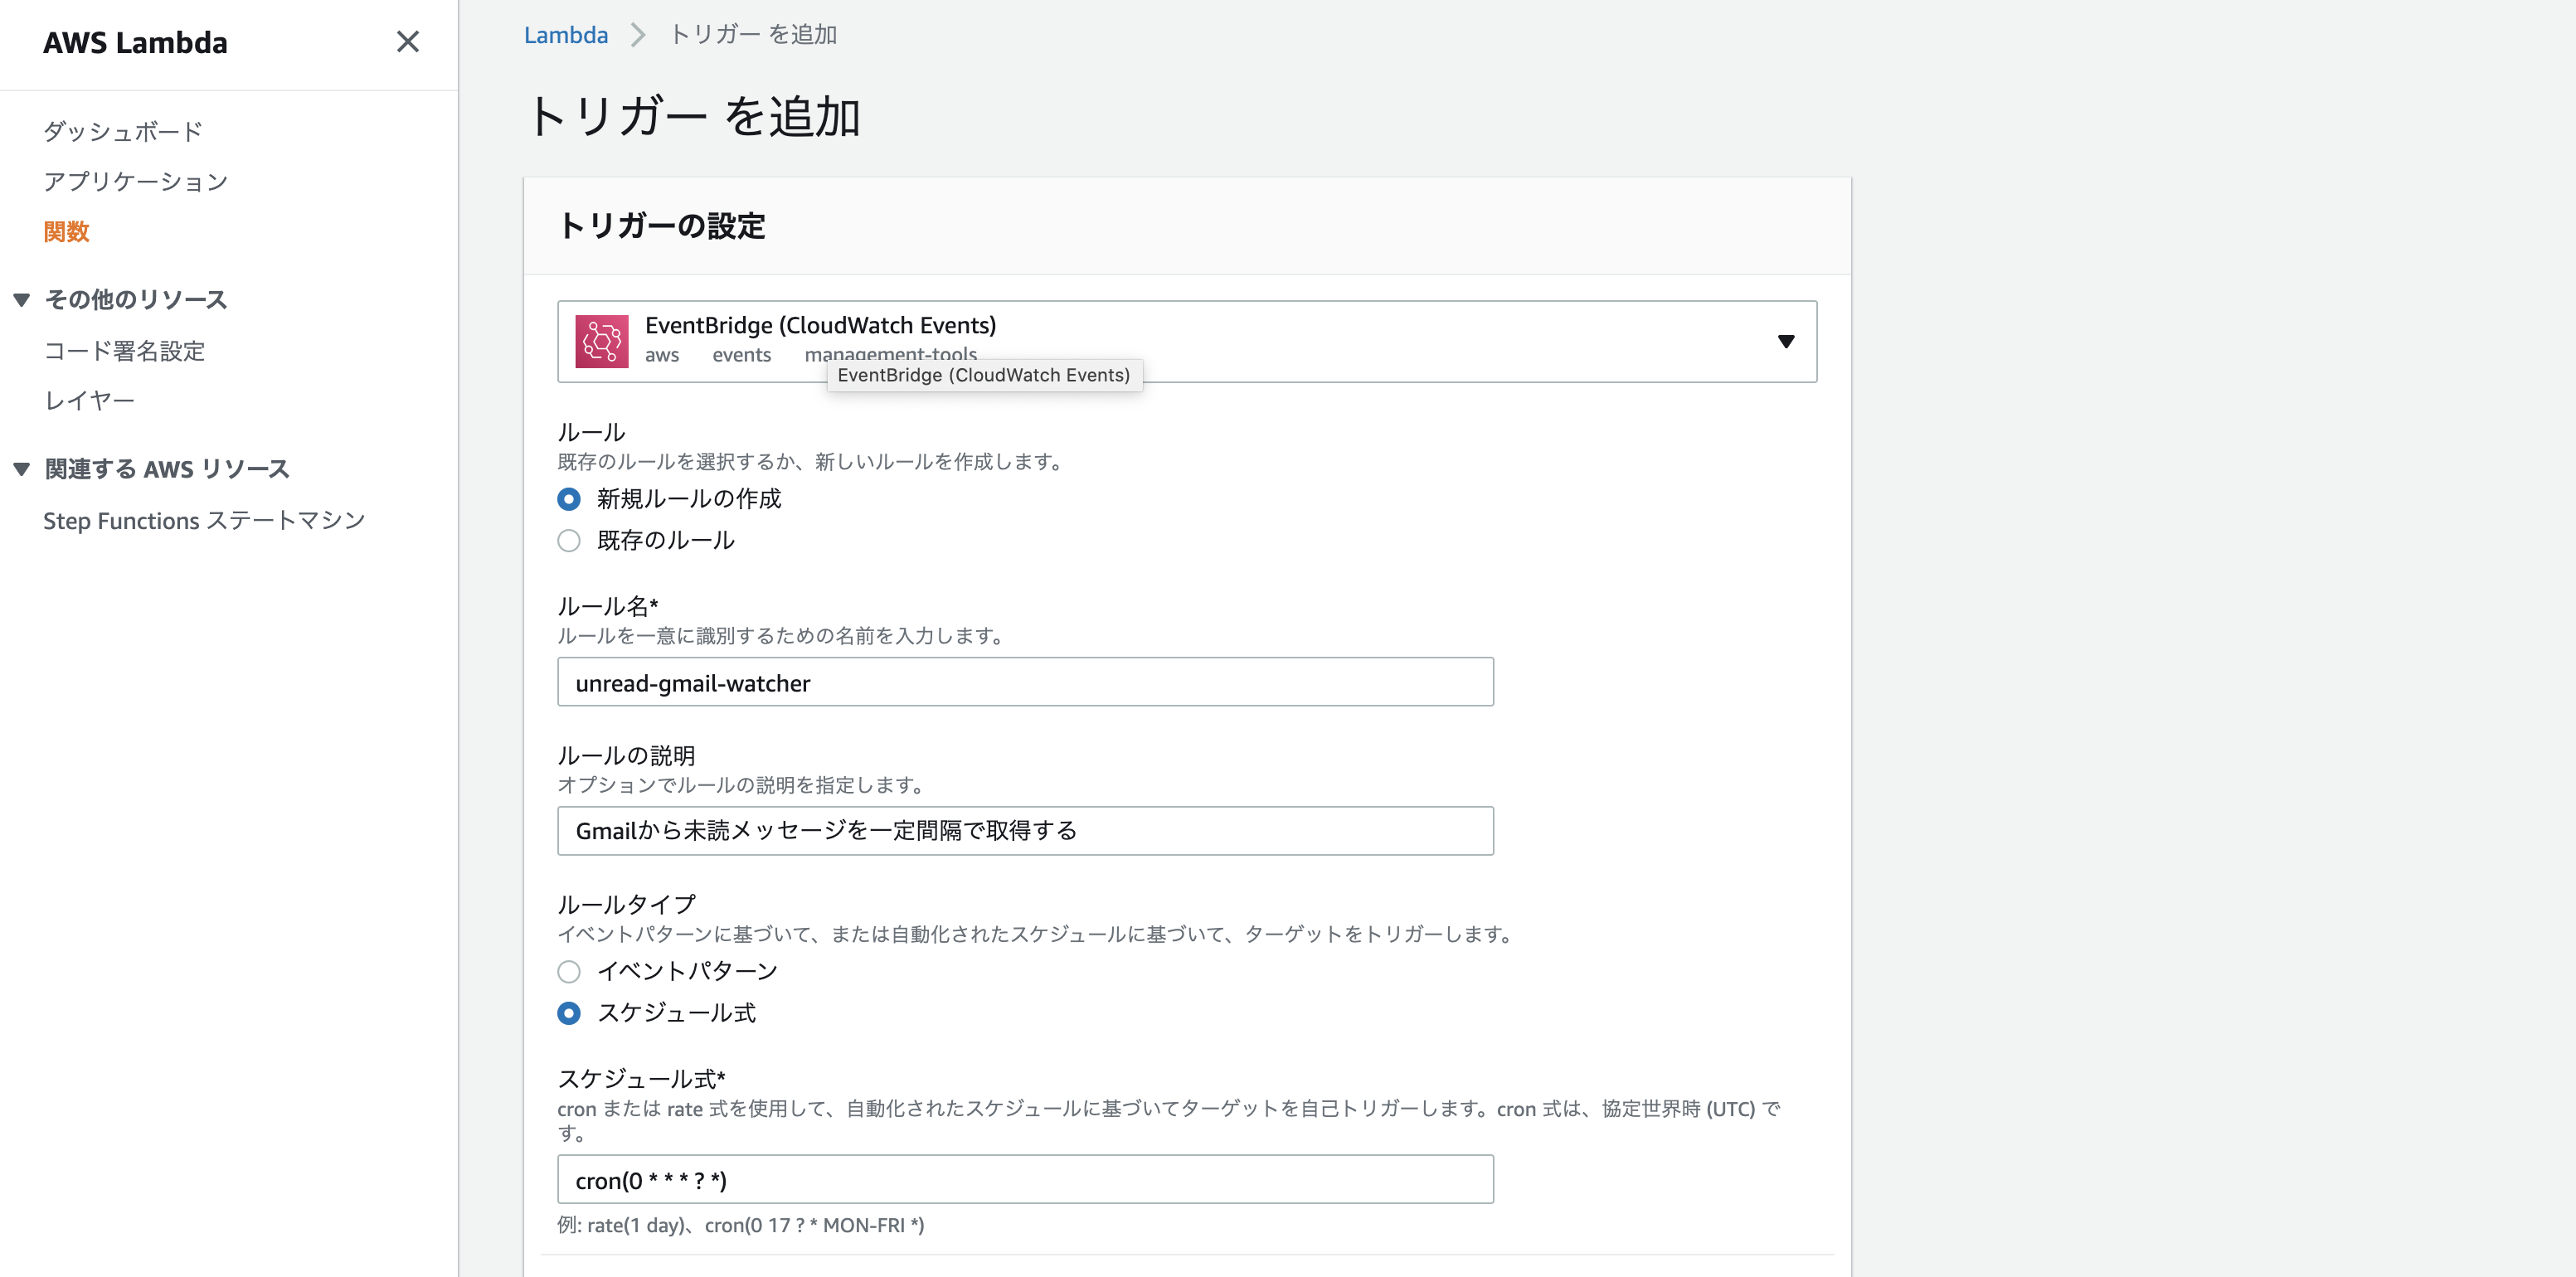Click the トリガーの設定 heading

[x=662, y=226]
